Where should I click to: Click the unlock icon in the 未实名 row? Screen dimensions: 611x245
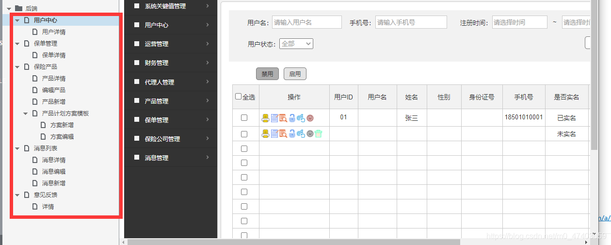292,133
